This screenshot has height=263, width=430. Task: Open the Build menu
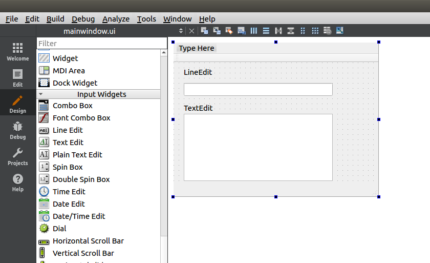tap(55, 19)
